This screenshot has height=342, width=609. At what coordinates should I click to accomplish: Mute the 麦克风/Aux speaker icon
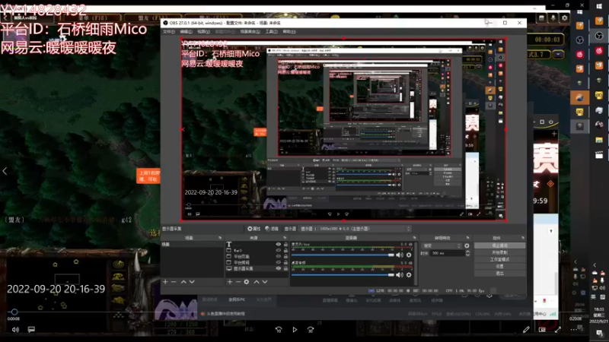[399, 255]
